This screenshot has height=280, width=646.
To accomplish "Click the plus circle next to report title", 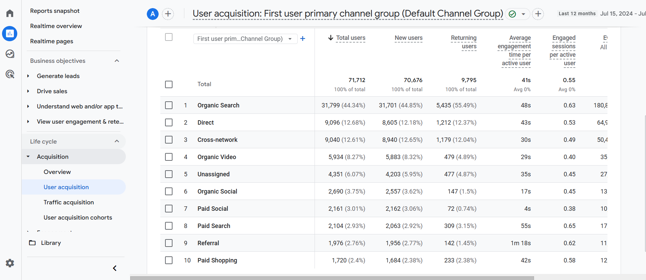I will tap(538, 14).
